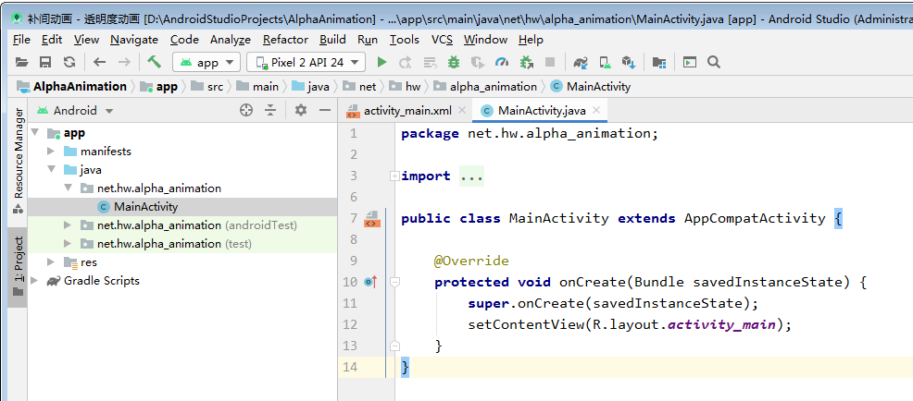Screen dimensions: 913x401
Task: Expand the manifests folder arrow
Action: click(x=52, y=152)
